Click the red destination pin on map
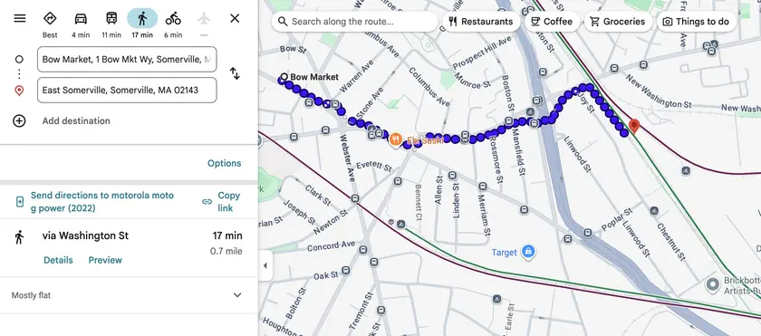The image size is (761, 336). (x=634, y=127)
